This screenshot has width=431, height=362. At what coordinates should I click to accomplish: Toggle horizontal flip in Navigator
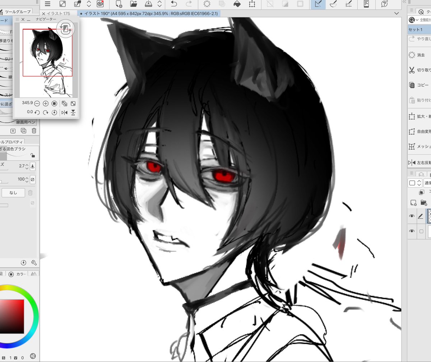click(64, 113)
